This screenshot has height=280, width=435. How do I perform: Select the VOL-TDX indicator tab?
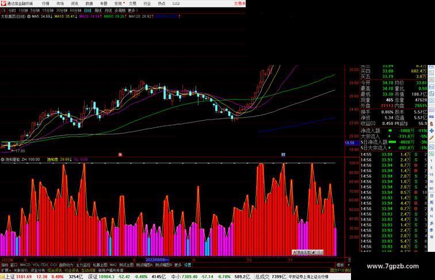[x=40, y=265]
